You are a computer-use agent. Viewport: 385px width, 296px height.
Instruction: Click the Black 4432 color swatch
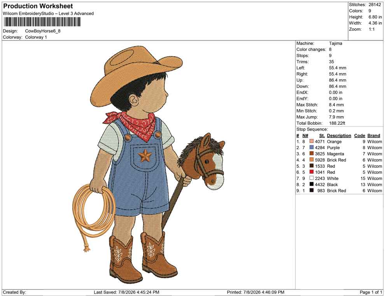311,185
